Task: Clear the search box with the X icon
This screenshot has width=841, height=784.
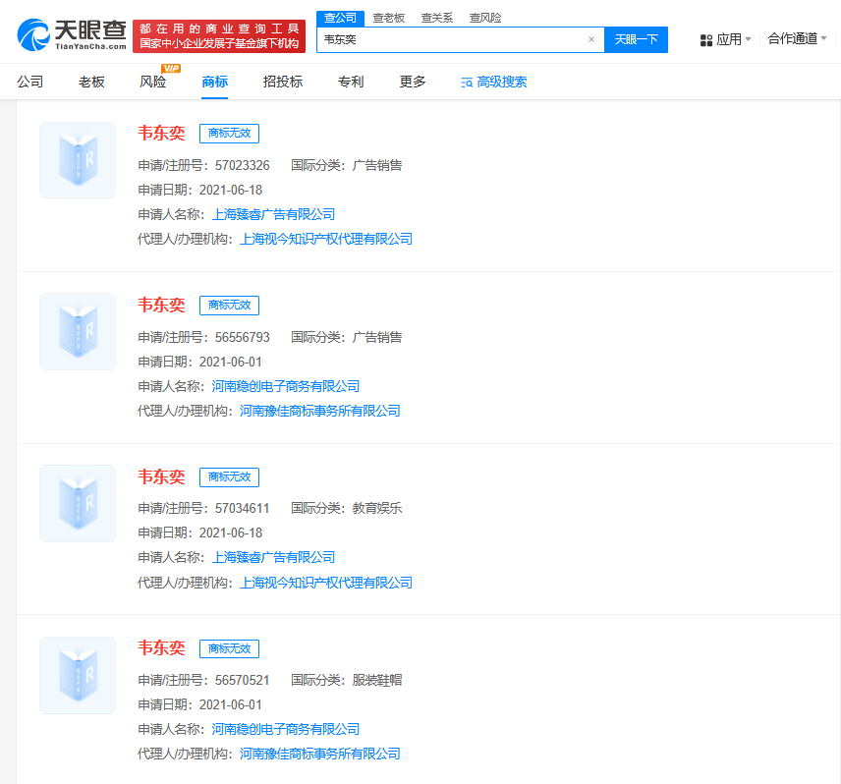Action: click(590, 39)
